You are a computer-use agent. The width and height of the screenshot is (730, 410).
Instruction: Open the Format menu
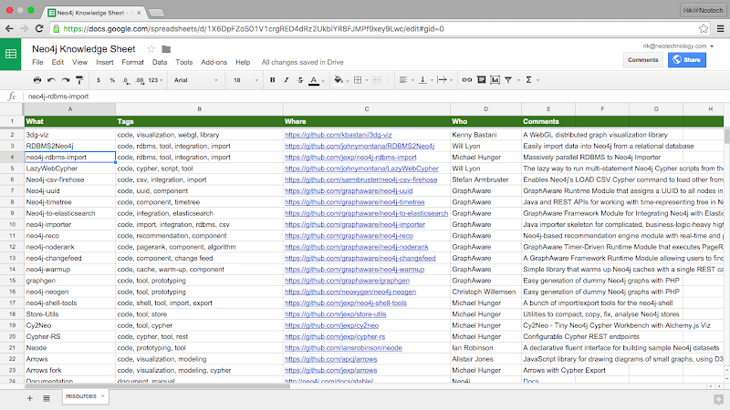pos(132,62)
